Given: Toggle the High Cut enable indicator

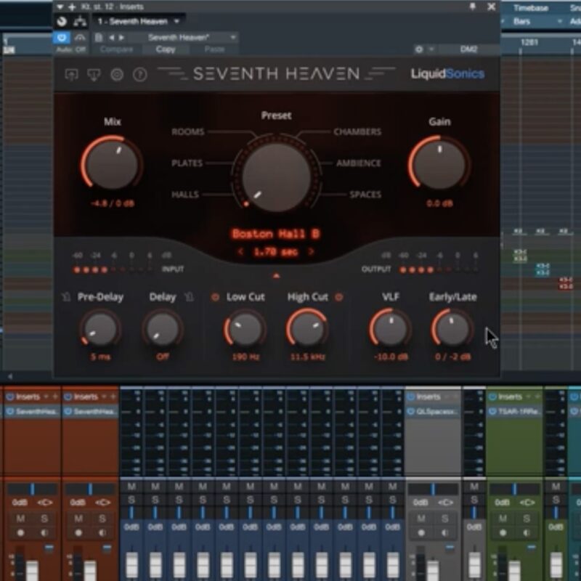Looking at the screenshot, I should pyautogui.click(x=338, y=297).
